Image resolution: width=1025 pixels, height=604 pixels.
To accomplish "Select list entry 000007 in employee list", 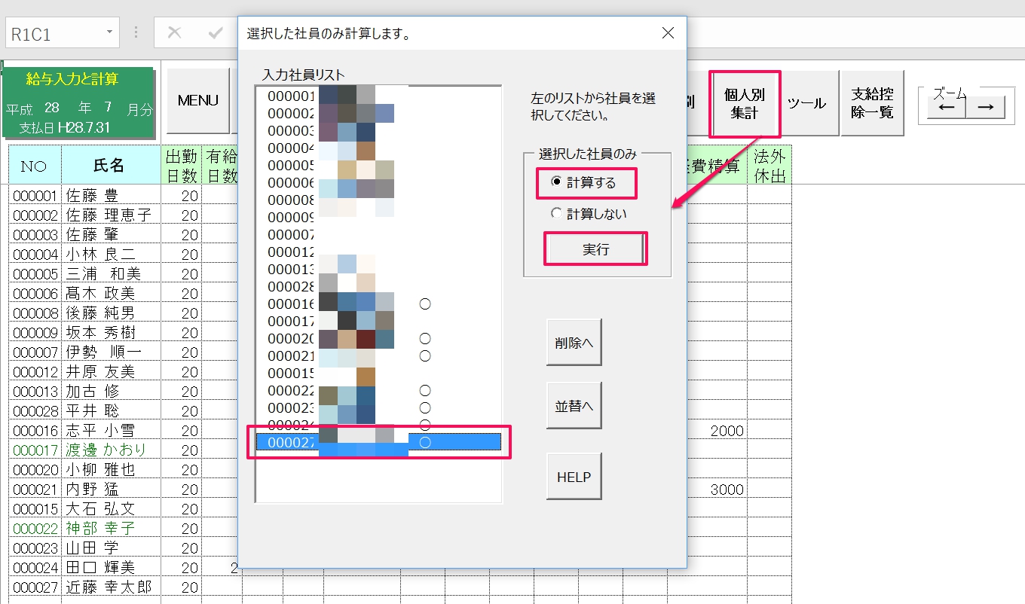I will click(x=378, y=234).
